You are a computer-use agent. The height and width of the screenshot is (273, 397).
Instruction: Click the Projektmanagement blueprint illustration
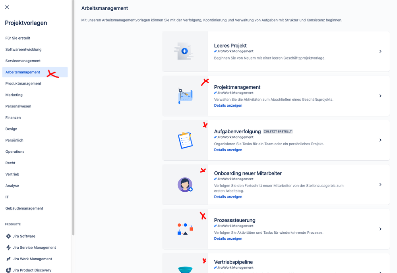coord(185,96)
